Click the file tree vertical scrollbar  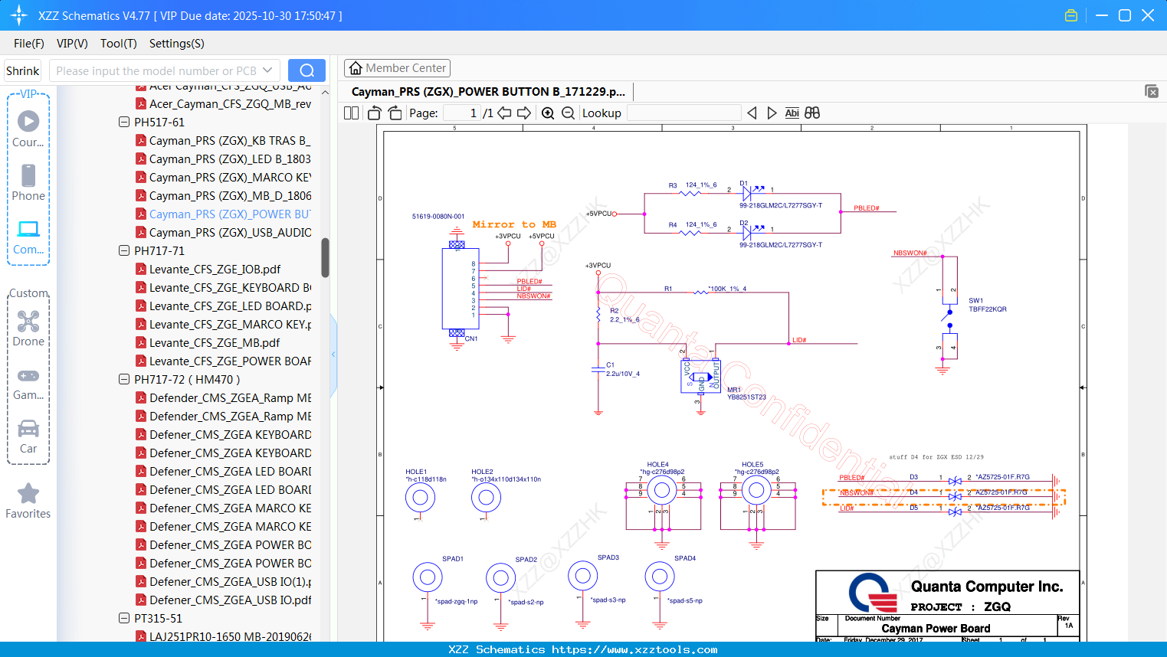pyautogui.click(x=325, y=257)
